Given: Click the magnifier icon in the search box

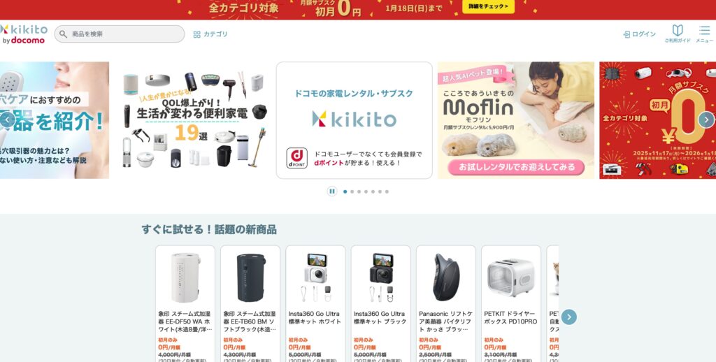Looking at the screenshot, I should [x=64, y=34].
